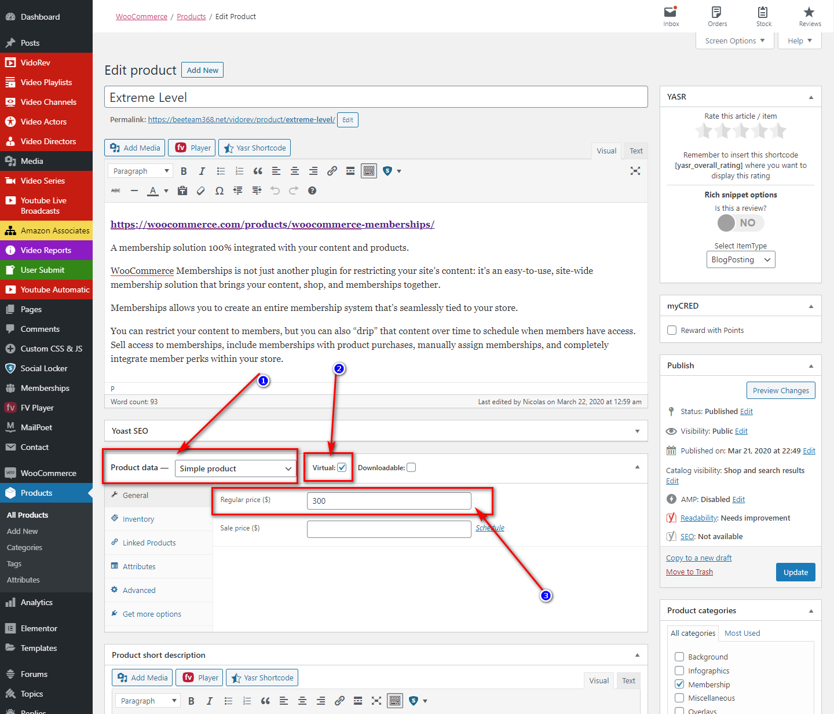Click the Reviews star icon in top bar

(x=809, y=16)
